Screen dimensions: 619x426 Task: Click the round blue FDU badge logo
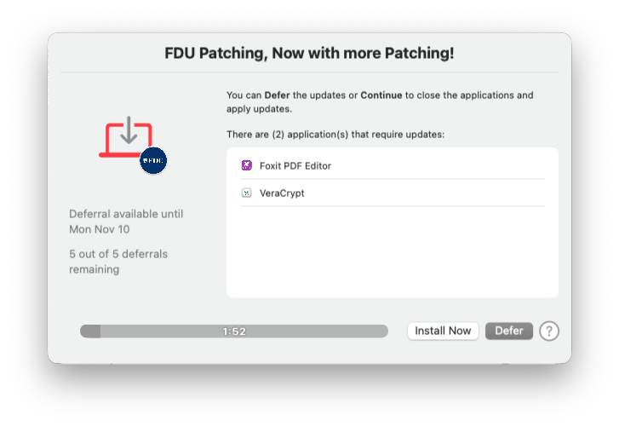pos(153,159)
